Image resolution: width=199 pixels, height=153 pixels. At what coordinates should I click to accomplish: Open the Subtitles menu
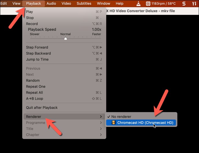click(84, 4)
